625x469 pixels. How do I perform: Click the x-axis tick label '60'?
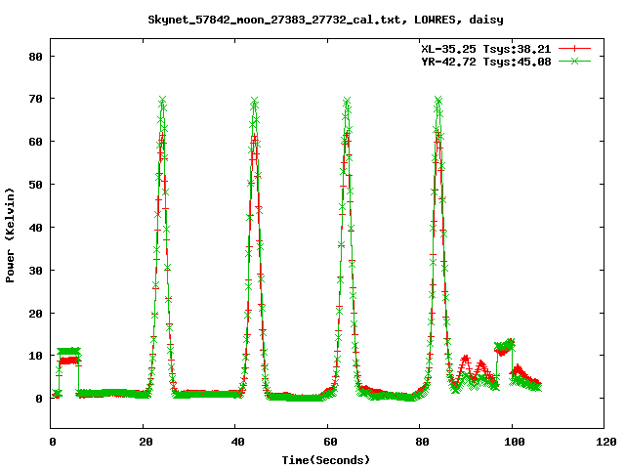pos(330,442)
